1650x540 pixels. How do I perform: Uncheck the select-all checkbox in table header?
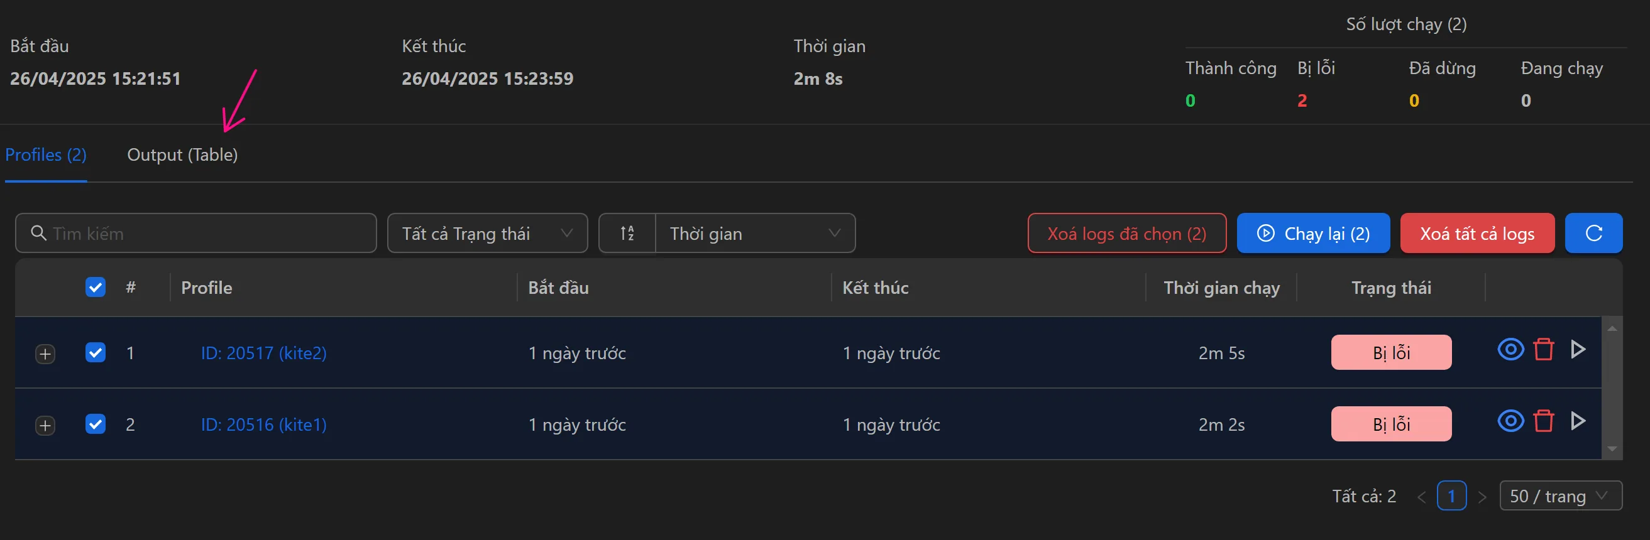(95, 288)
